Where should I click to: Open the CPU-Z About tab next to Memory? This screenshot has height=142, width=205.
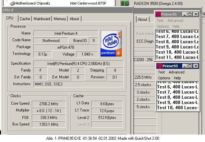point(74,19)
